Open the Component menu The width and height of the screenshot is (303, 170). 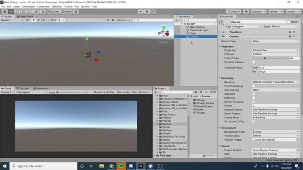tap(43, 7)
